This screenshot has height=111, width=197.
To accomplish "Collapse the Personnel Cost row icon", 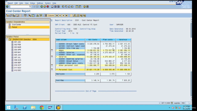I will click(52, 69).
